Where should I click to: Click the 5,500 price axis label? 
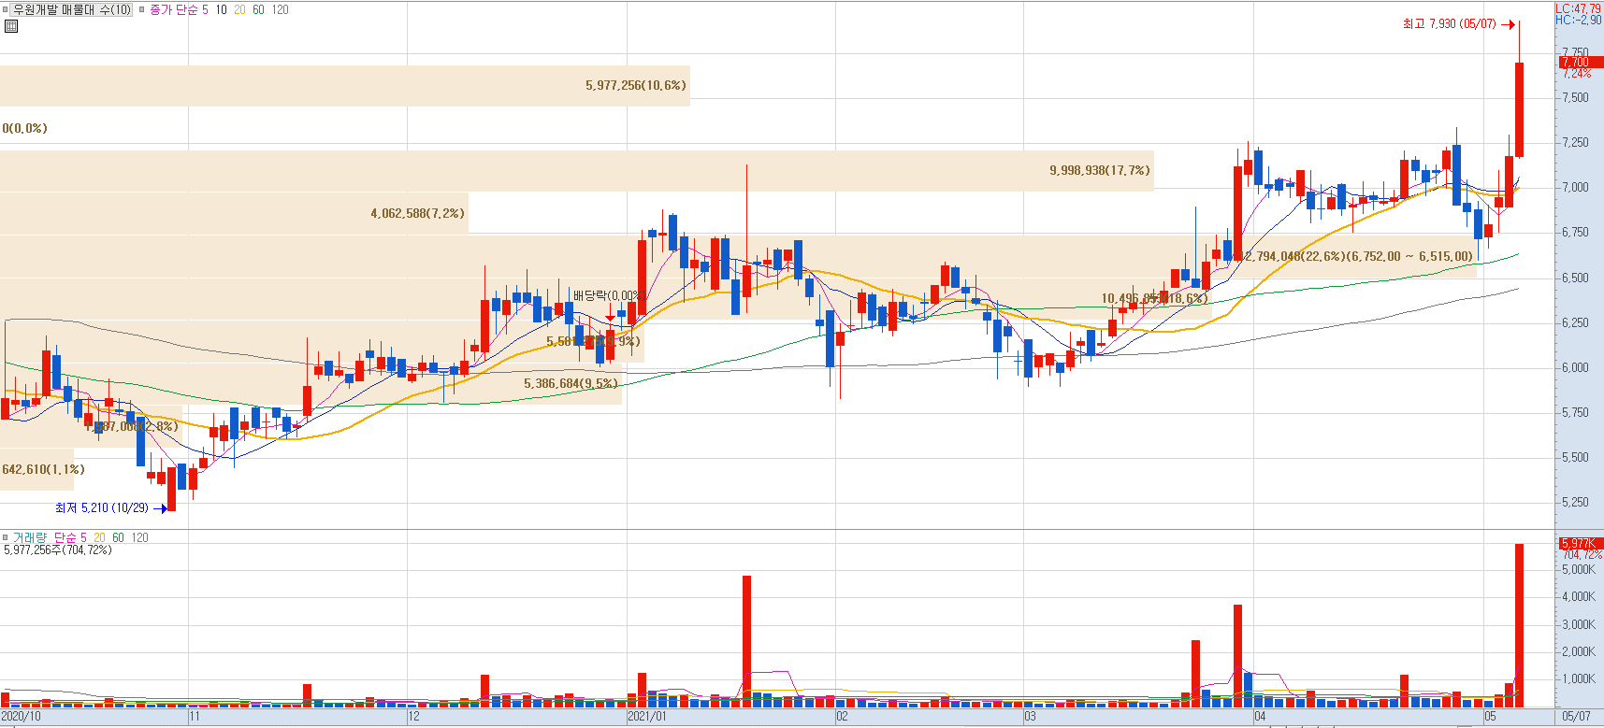[1575, 457]
